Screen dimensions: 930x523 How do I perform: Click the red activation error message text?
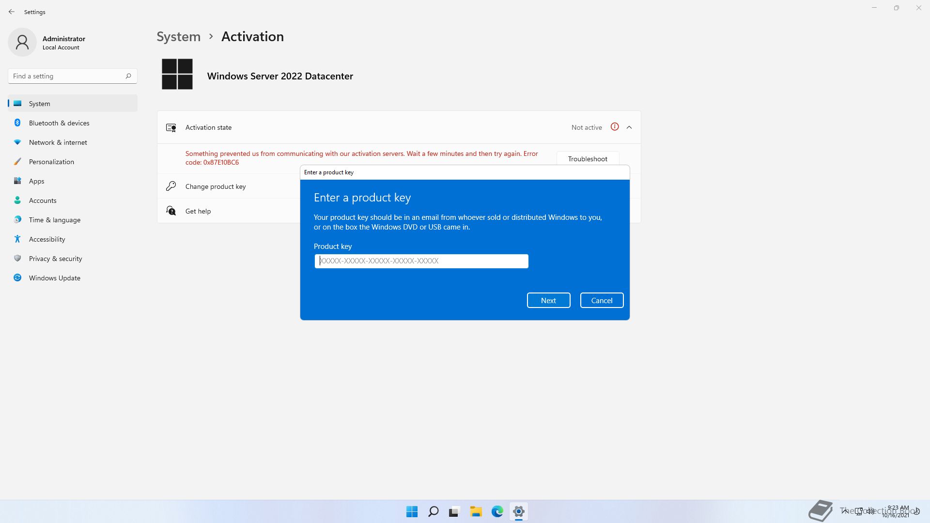click(361, 158)
